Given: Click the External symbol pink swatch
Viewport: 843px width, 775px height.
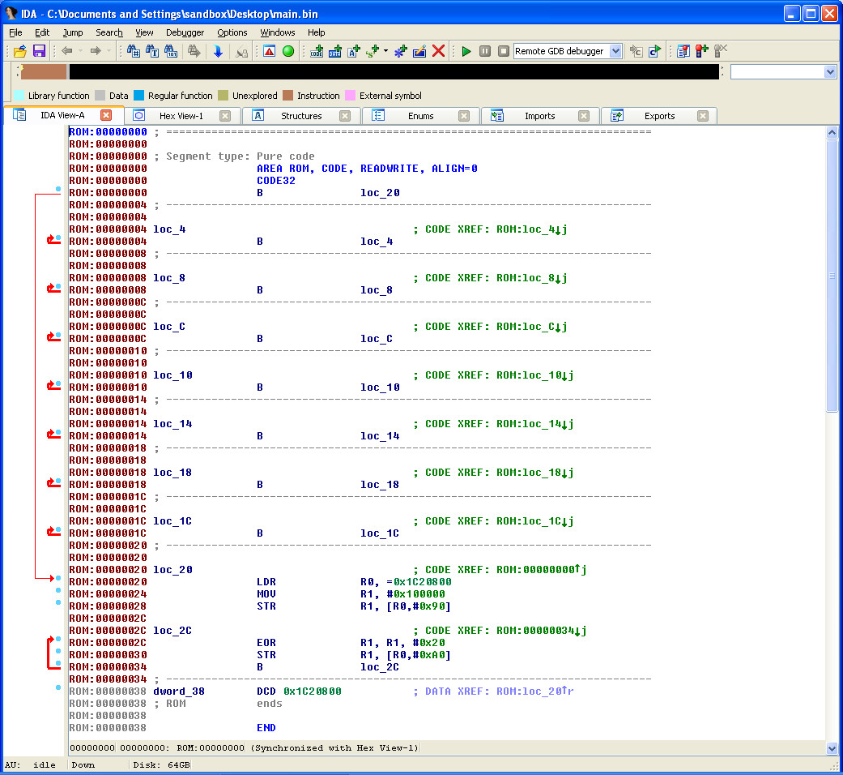Looking at the screenshot, I should [350, 96].
